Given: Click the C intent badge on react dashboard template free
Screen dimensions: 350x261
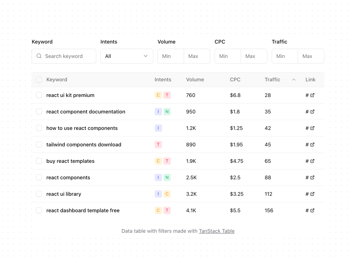Looking at the screenshot, I should (x=158, y=210).
